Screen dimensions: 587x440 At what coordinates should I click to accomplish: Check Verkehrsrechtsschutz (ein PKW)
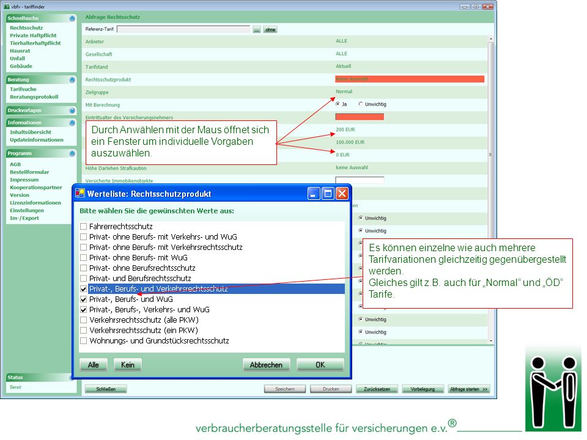click(84, 331)
